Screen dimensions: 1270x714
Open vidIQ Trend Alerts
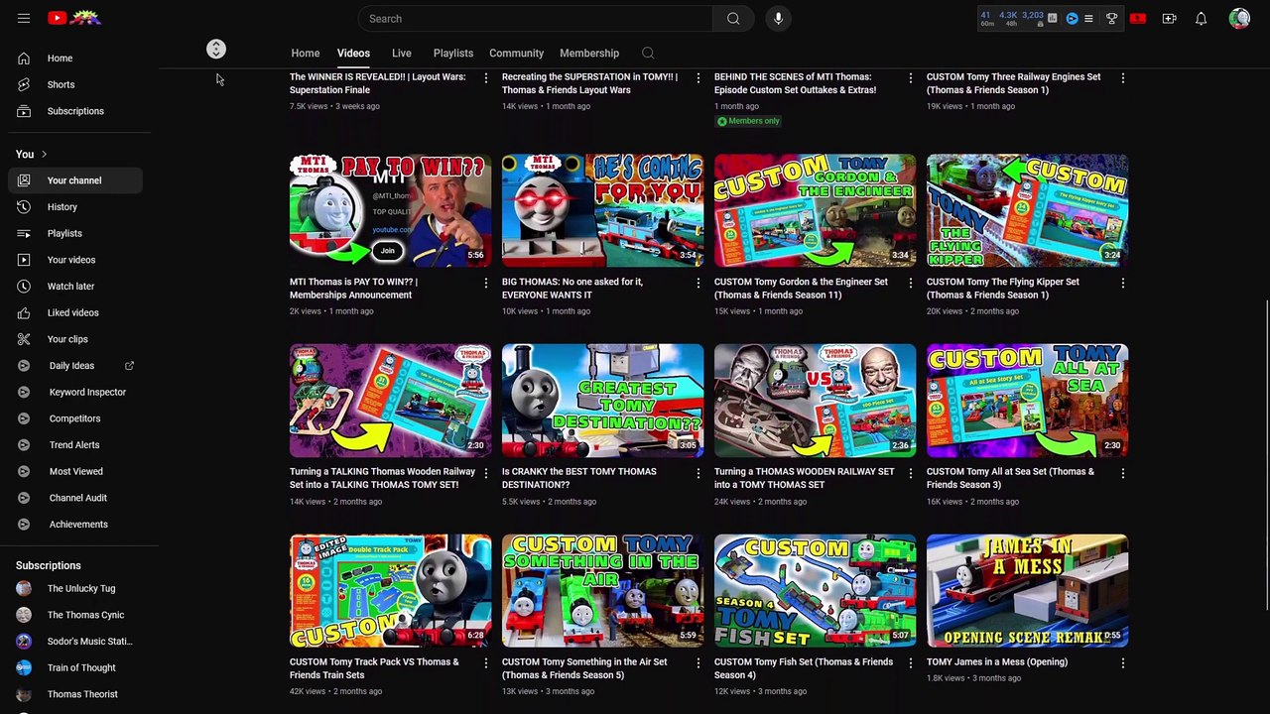75,444
